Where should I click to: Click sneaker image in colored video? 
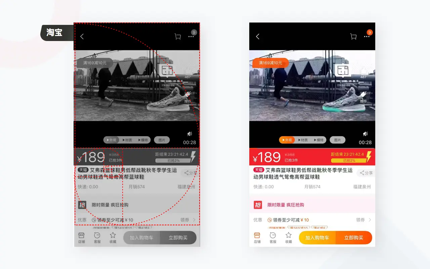(x=344, y=99)
